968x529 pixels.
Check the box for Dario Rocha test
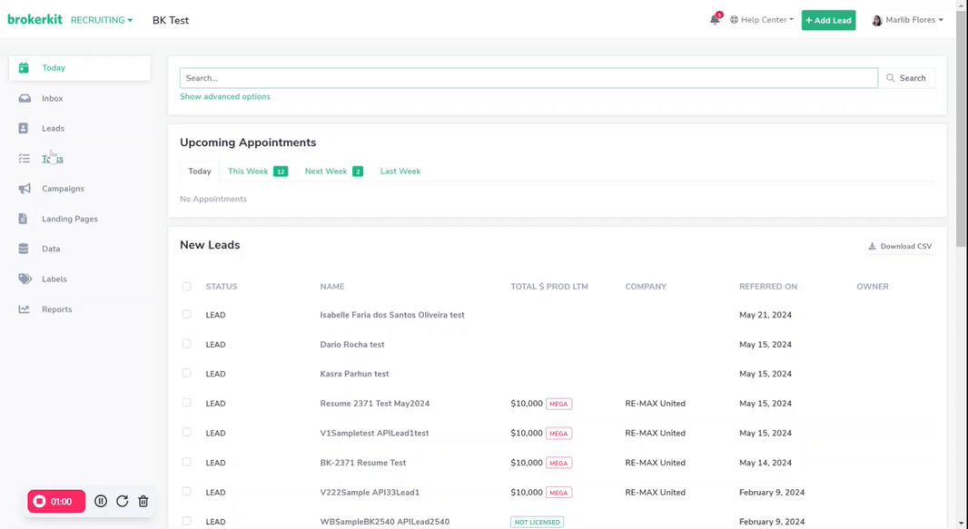tap(186, 344)
